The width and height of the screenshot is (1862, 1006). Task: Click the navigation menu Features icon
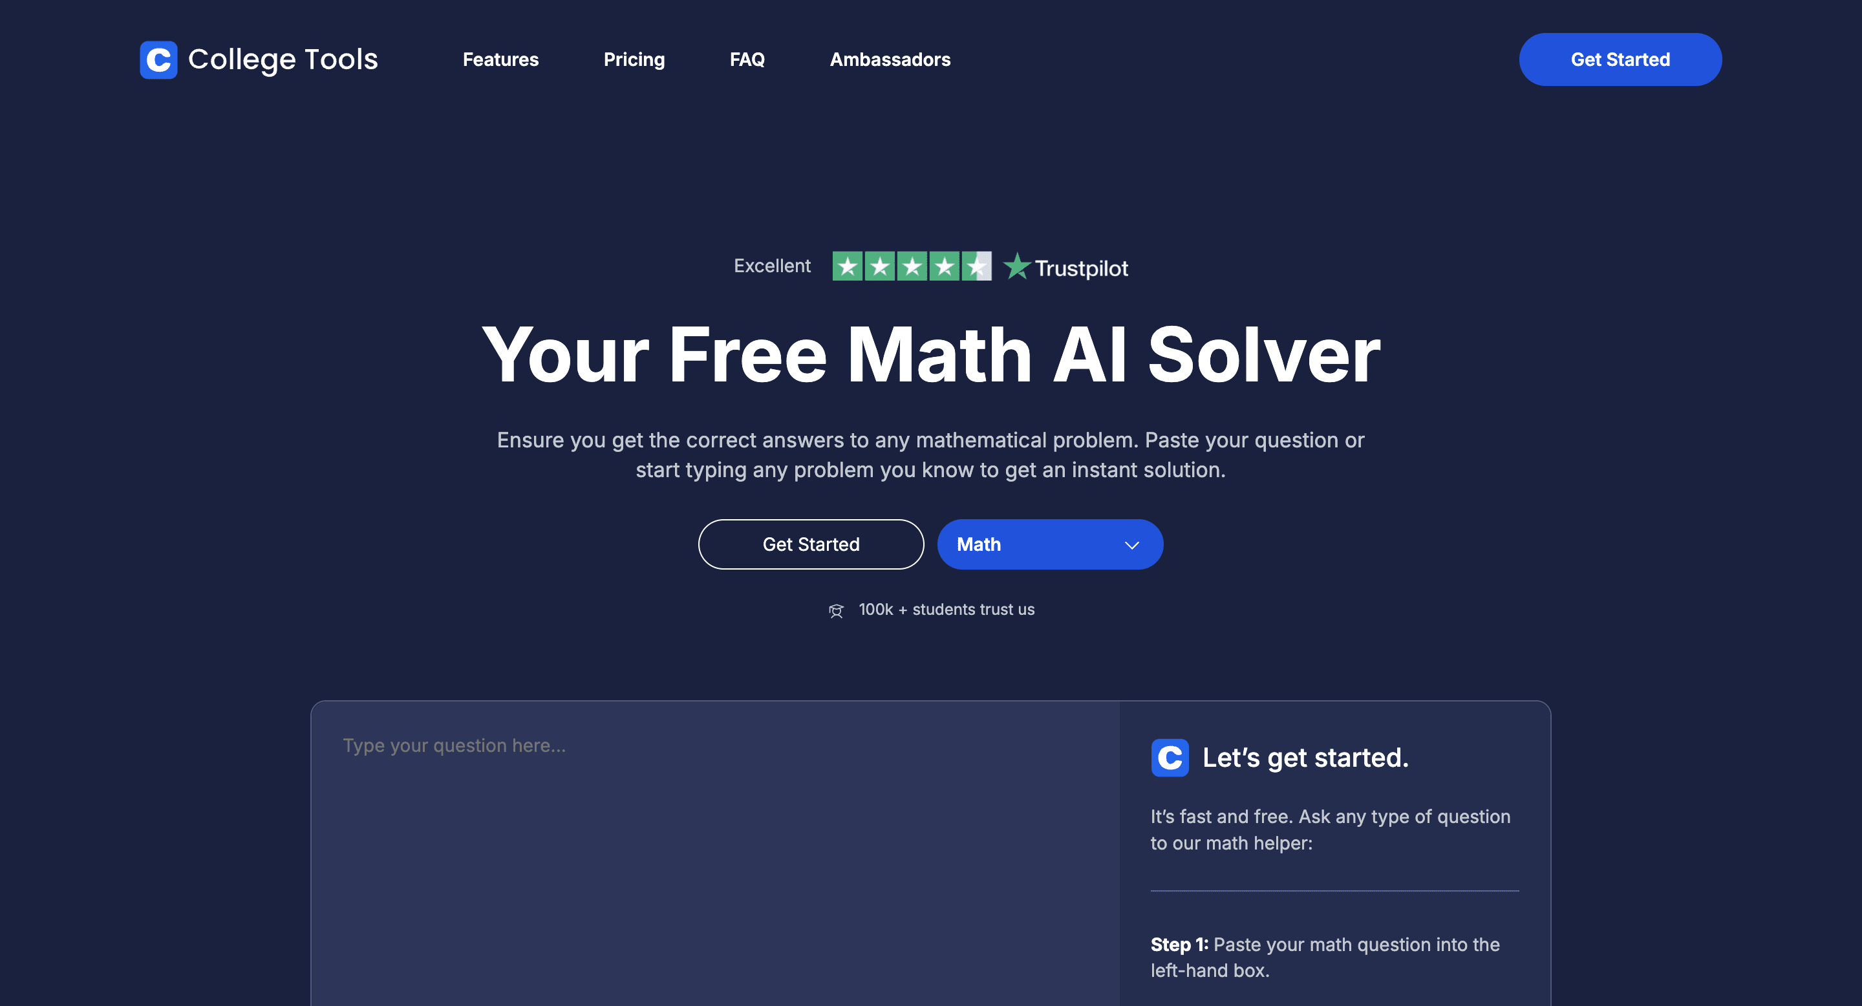click(500, 59)
